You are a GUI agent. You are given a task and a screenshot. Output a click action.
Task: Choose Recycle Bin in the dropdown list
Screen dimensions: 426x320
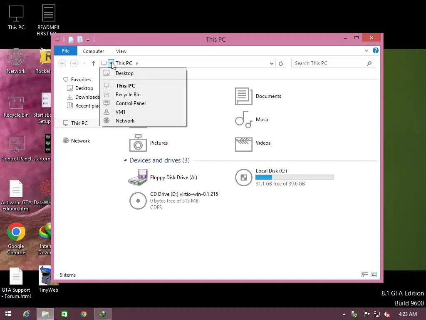143,95
